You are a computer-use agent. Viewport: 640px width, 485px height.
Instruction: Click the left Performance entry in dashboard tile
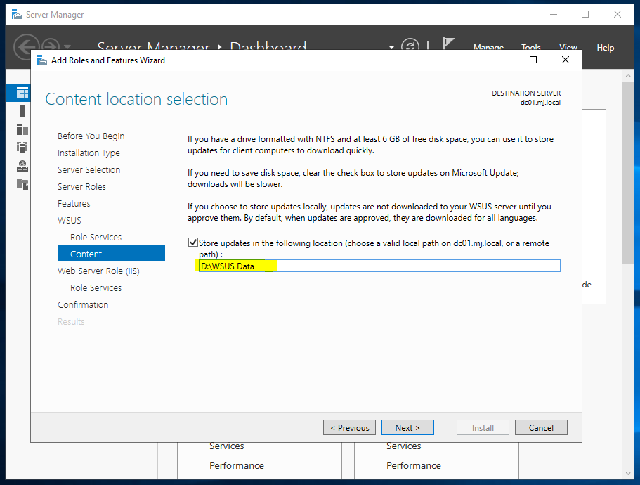click(237, 465)
